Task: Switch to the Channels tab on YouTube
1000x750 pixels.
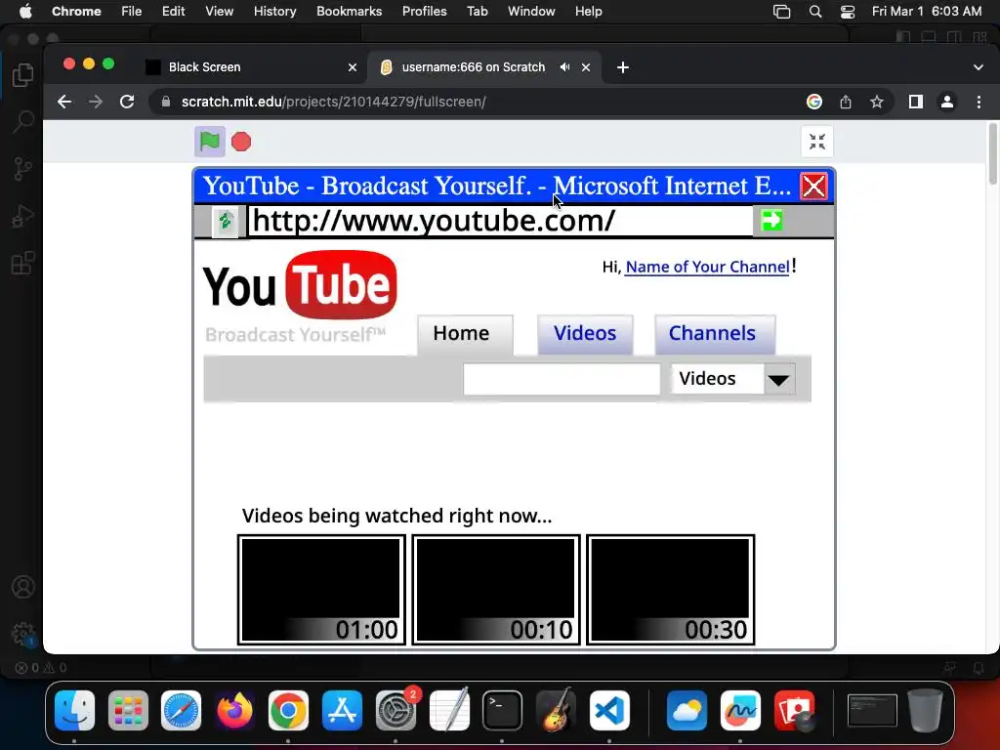Action: click(715, 334)
